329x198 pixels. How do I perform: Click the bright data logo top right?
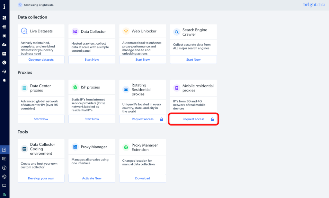pyautogui.click(x=314, y=5)
